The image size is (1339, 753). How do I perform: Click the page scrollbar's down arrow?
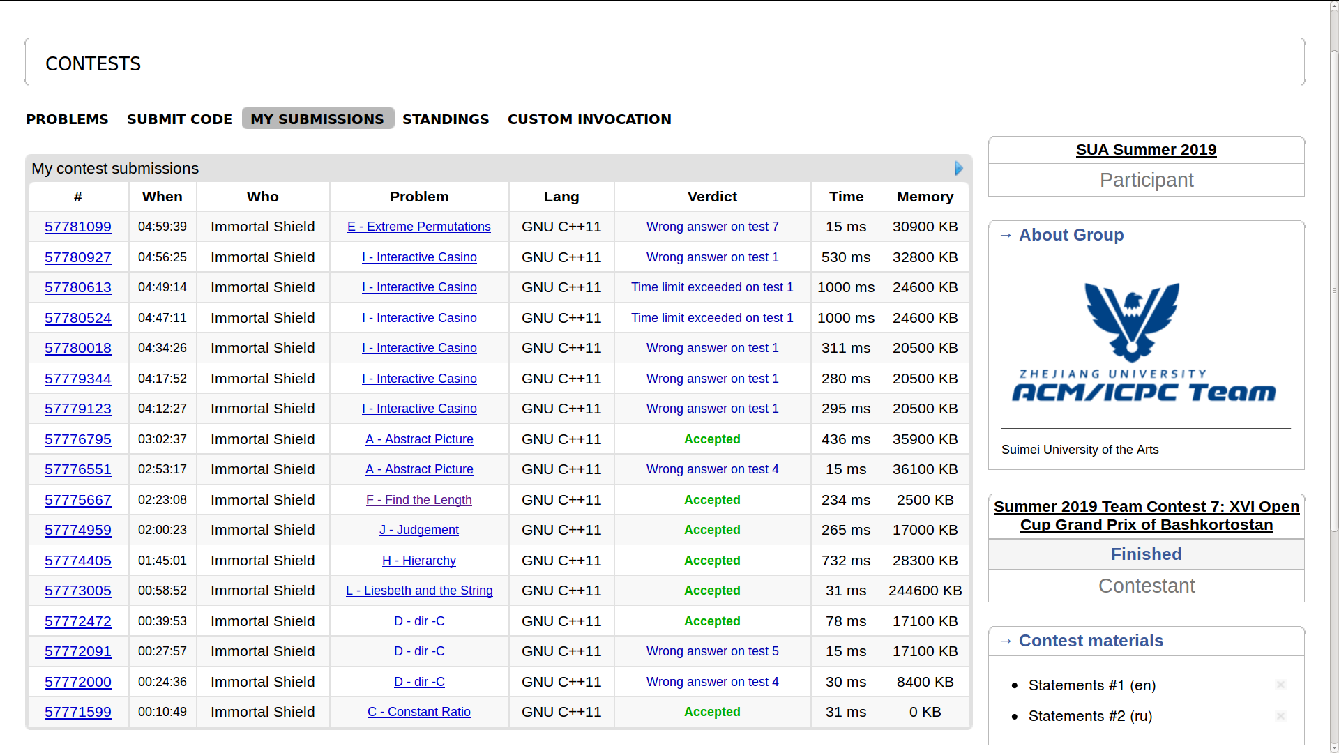click(1333, 747)
